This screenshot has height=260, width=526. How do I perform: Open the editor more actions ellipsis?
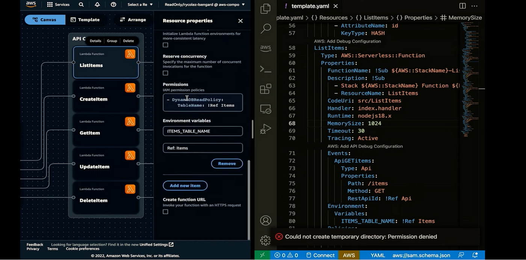pyautogui.click(x=475, y=6)
